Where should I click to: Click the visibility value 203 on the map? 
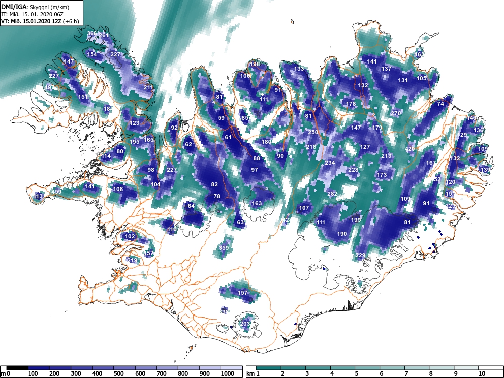(245, 324)
